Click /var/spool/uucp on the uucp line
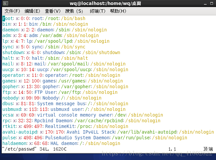 pyautogui.click(x=71, y=69)
